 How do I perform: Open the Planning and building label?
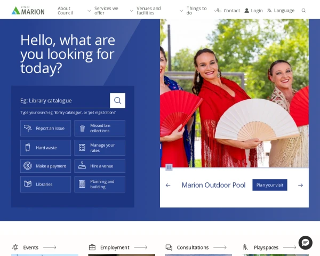point(102,184)
